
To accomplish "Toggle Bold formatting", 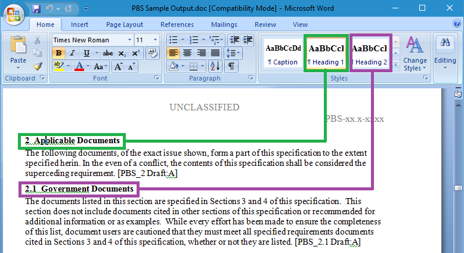I will (x=58, y=53).
